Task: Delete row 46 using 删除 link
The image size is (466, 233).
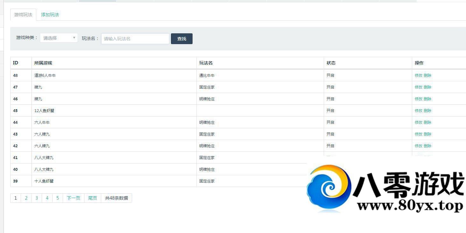Action: pyautogui.click(x=427, y=99)
